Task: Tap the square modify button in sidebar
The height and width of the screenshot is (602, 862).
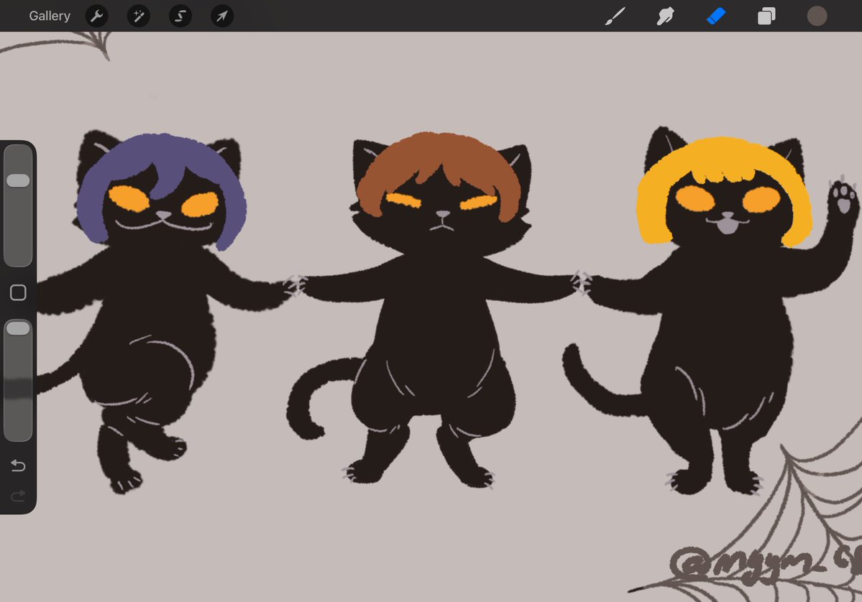Action: click(18, 293)
